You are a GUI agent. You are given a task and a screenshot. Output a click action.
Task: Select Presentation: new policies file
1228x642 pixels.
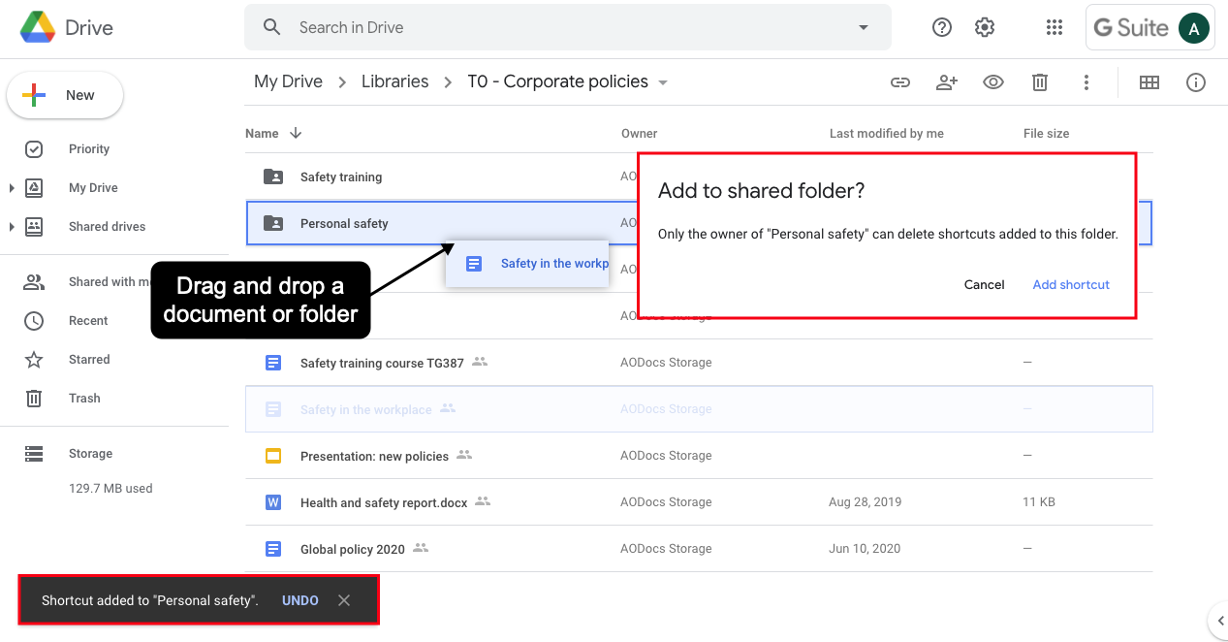coord(699,456)
